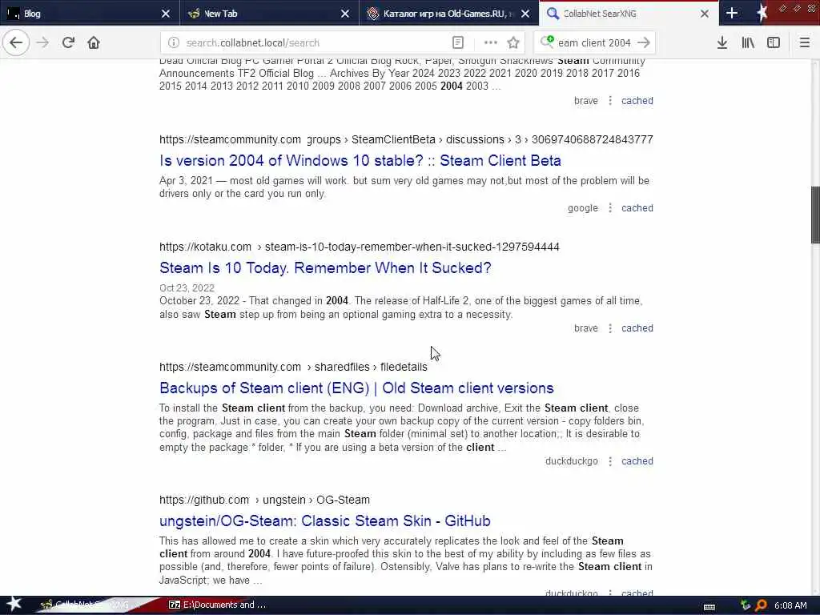Click the forward navigation arrow
The height and width of the screenshot is (615, 820).
(x=43, y=42)
